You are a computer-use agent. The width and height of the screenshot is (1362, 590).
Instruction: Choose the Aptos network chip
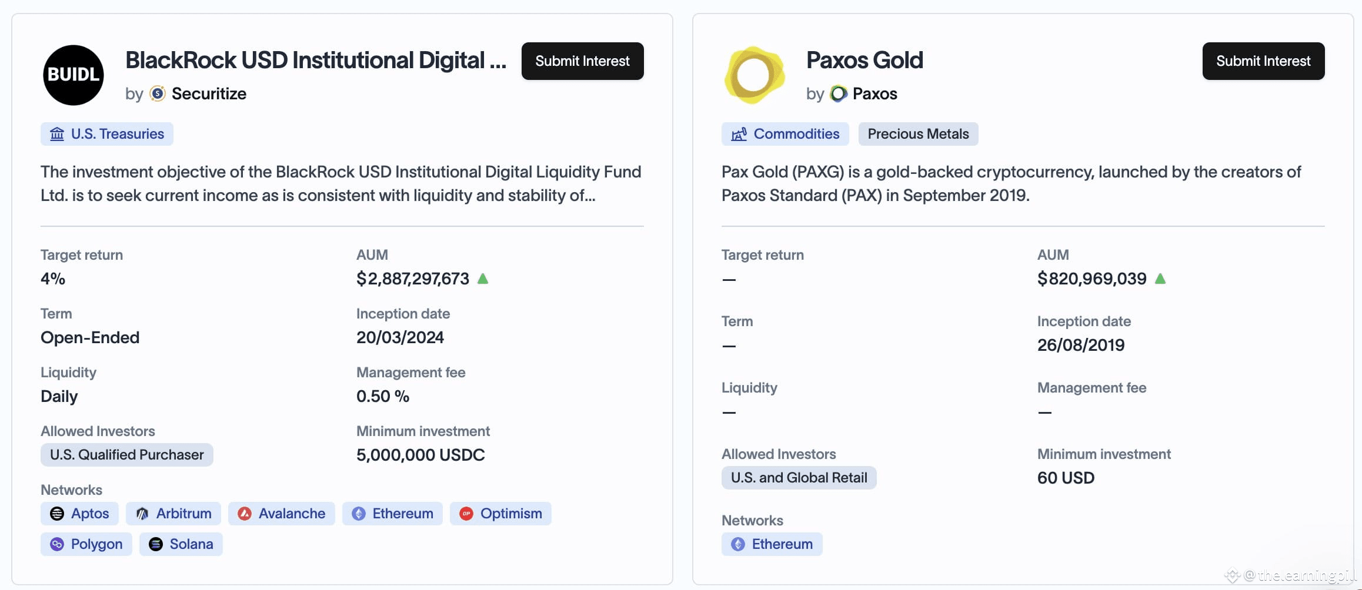[x=79, y=514]
